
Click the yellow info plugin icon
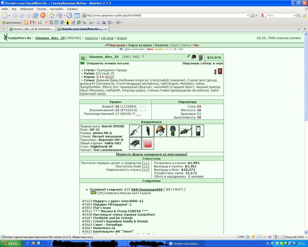(x=68, y=23)
